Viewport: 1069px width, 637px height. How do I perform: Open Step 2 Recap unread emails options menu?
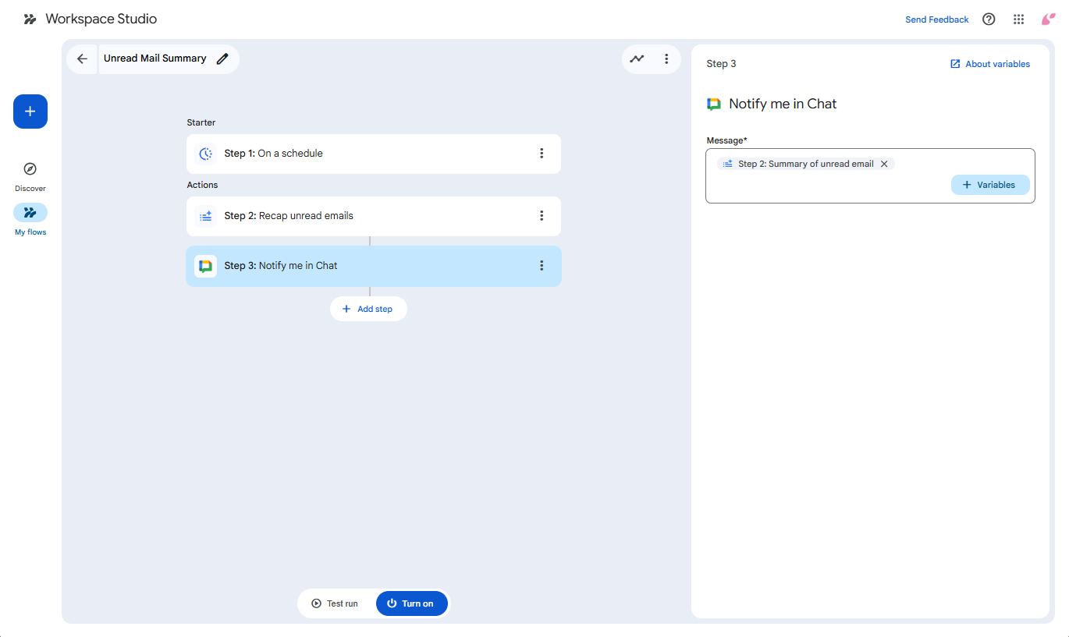542,216
